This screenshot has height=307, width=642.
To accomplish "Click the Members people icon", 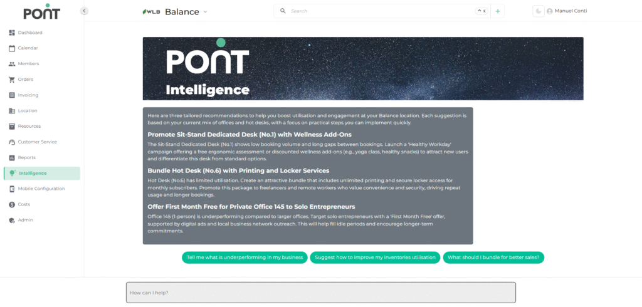I will click(x=12, y=64).
